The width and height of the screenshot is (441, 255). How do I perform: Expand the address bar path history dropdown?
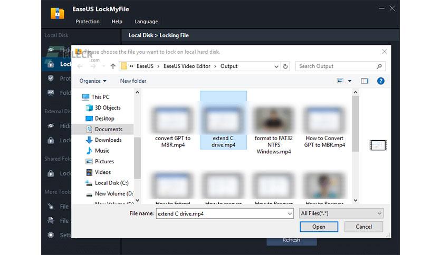click(276, 66)
